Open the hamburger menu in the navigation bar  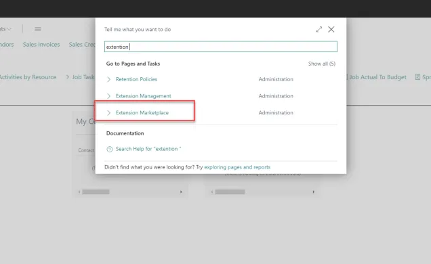tap(38, 29)
